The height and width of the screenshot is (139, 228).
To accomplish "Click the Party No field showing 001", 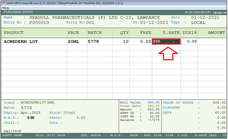I will click(90, 22).
